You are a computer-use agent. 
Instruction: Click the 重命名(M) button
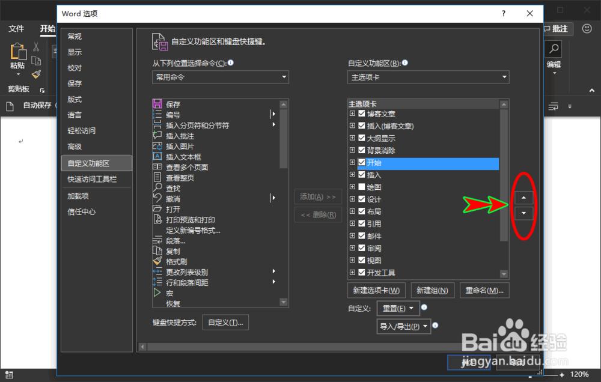point(484,290)
